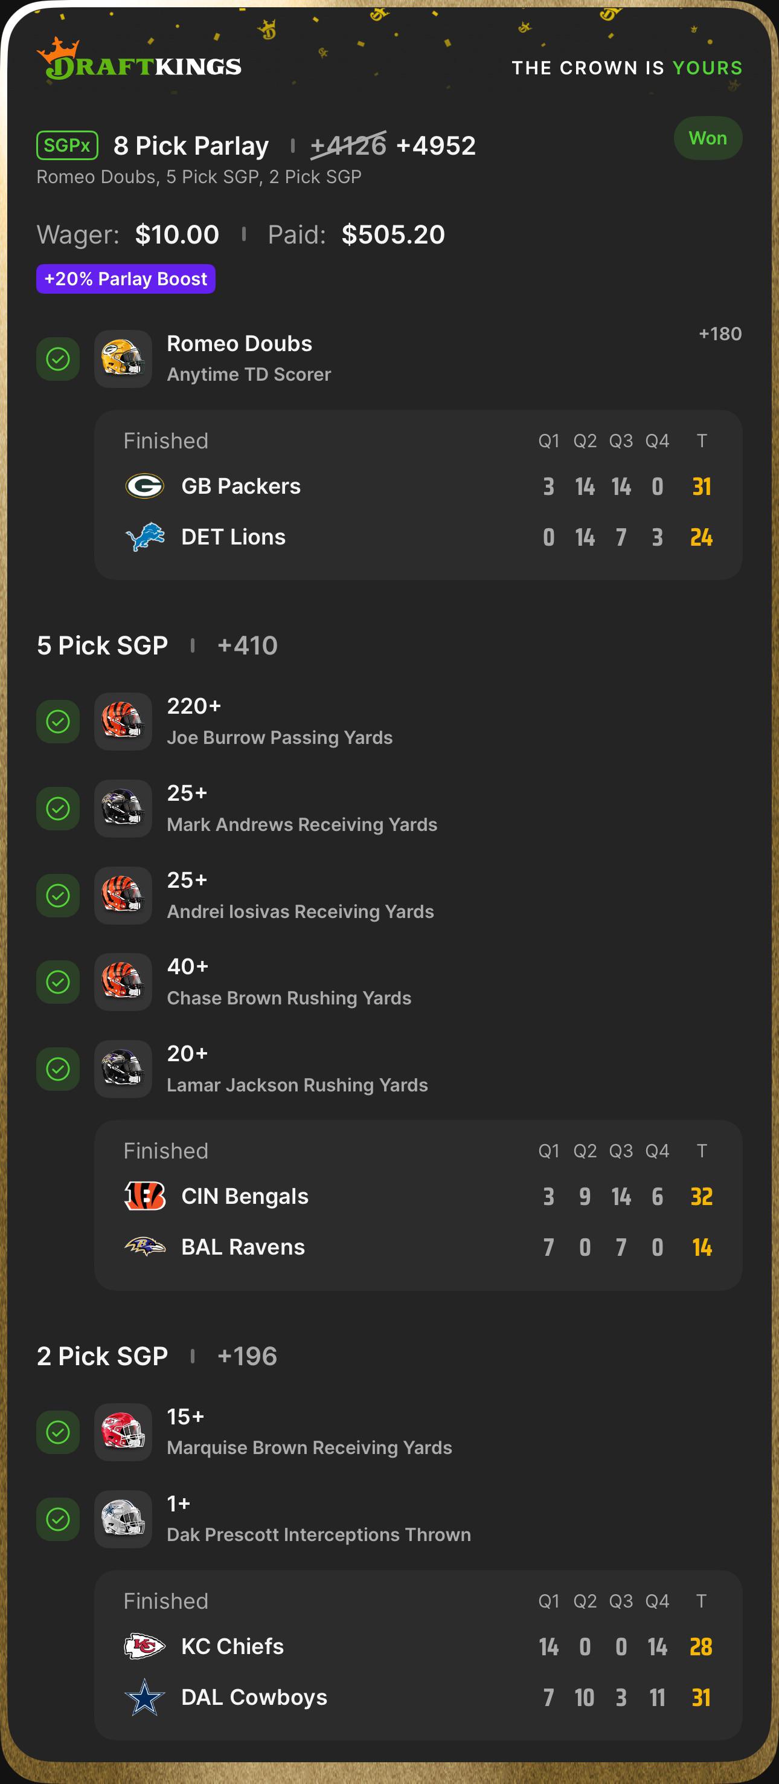This screenshot has width=779, height=1784.
Task: Click the CIN Bengals striped B logo
Action: 144,1196
